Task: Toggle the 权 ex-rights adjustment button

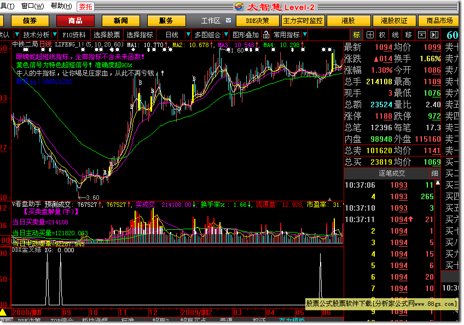Action: tap(382, 35)
